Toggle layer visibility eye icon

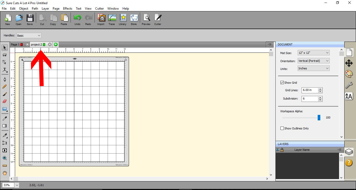coord(278,150)
